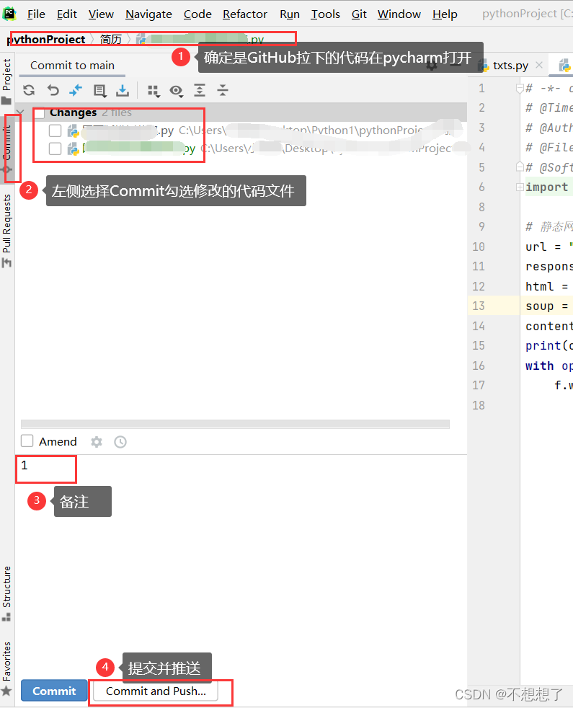Click fold end marker on line 5
Viewport: 573px width, 708px height.
tap(519, 167)
